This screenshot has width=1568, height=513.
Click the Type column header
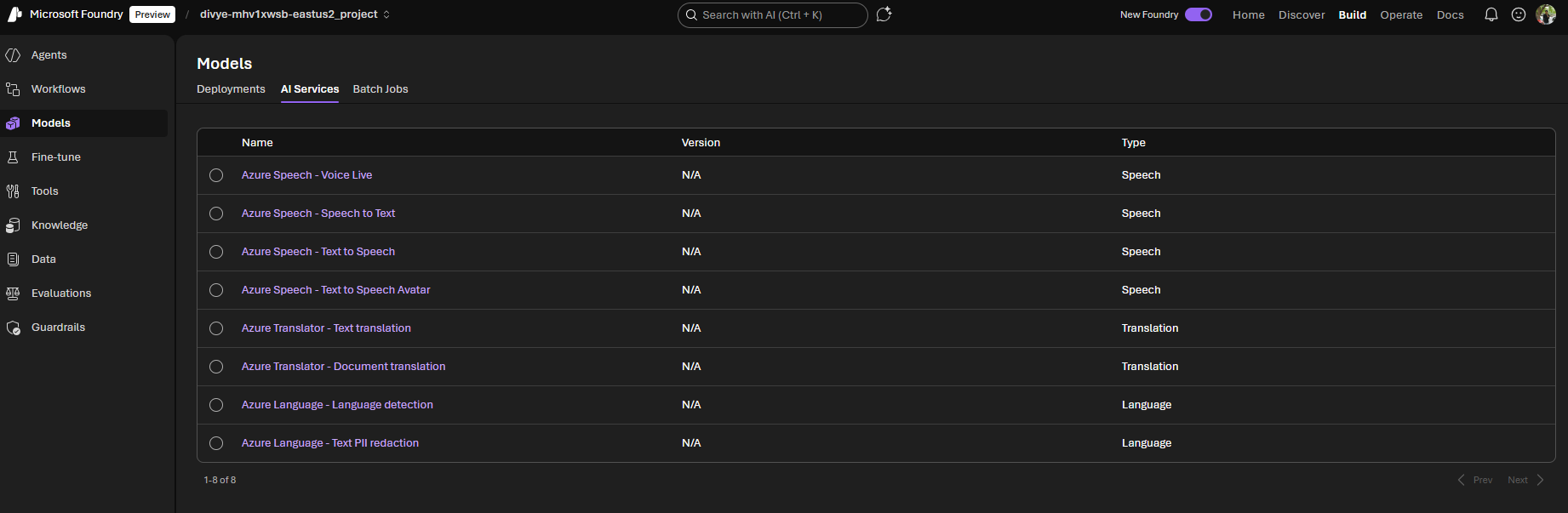[1133, 143]
